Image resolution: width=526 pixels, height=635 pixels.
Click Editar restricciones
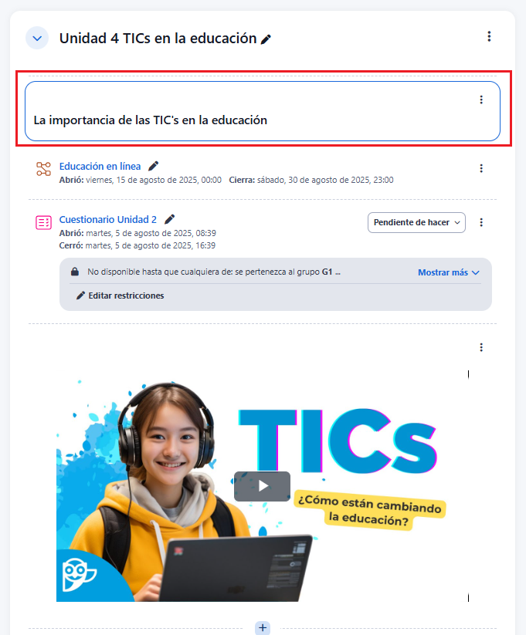[x=120, y=296]
